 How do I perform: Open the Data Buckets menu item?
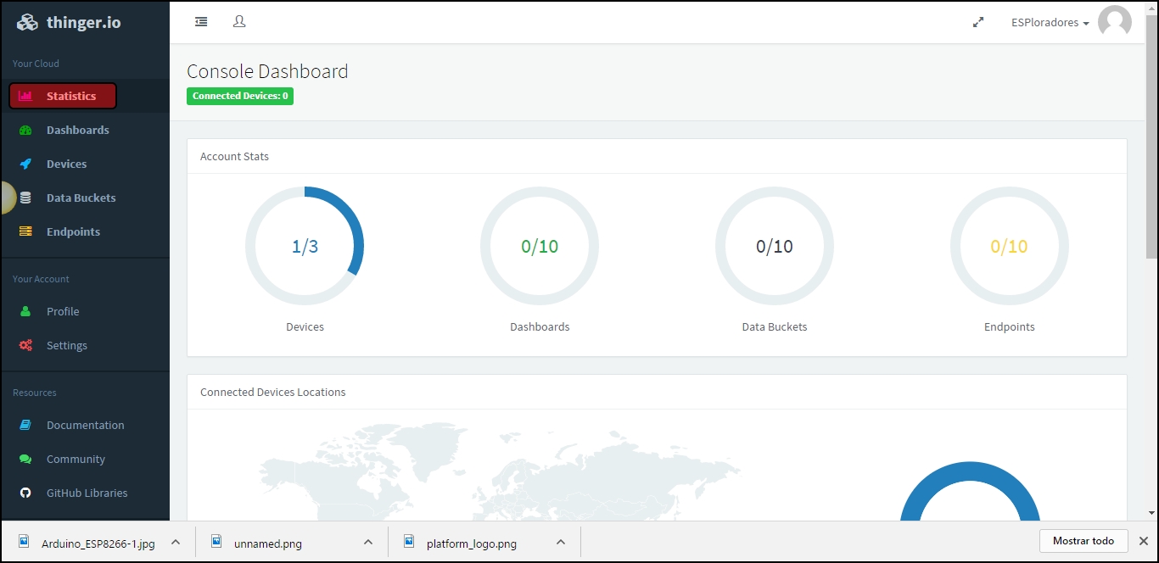click(85, 198)
